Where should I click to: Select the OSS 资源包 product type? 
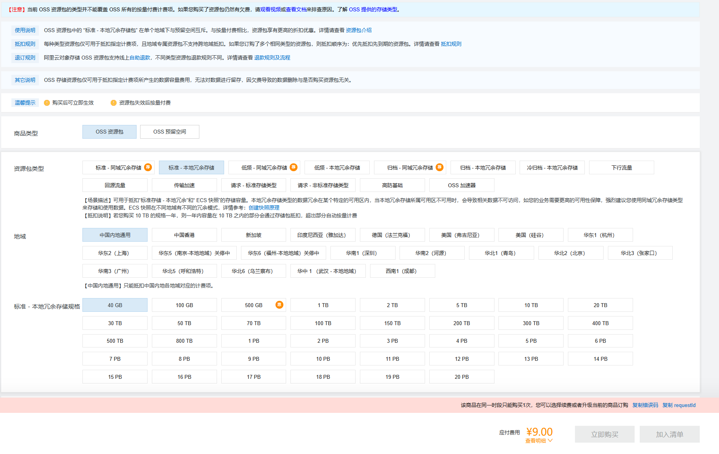(x=109, y=132)
